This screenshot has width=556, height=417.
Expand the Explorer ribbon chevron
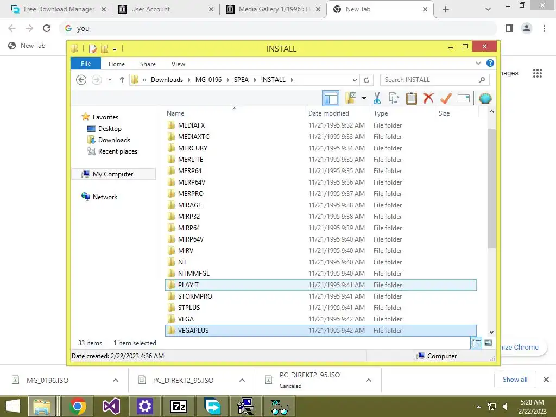point(478,64)
